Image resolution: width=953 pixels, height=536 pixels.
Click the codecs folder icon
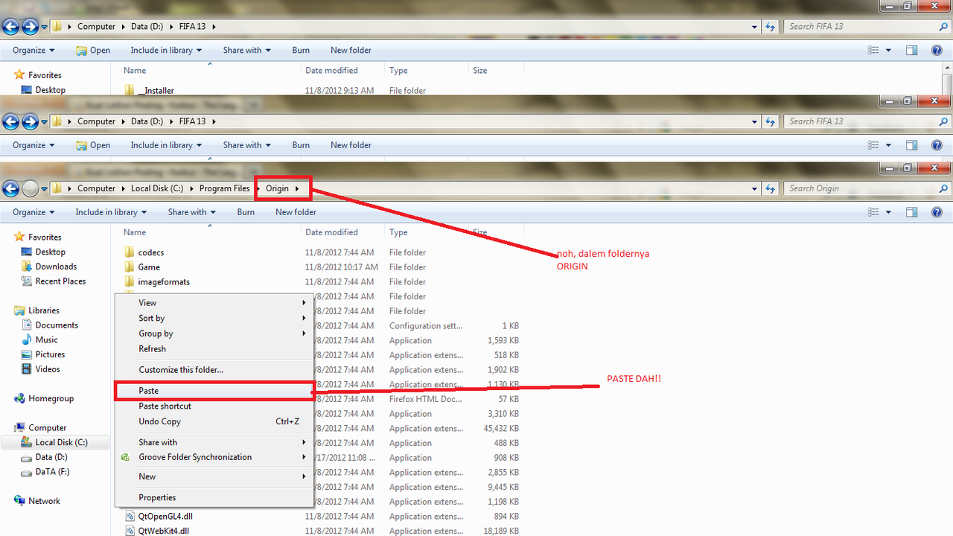[x=129, y=252]
